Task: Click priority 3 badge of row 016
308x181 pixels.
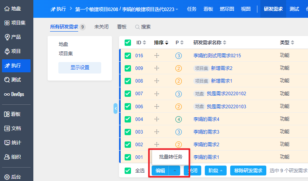Action: [178, 56]
